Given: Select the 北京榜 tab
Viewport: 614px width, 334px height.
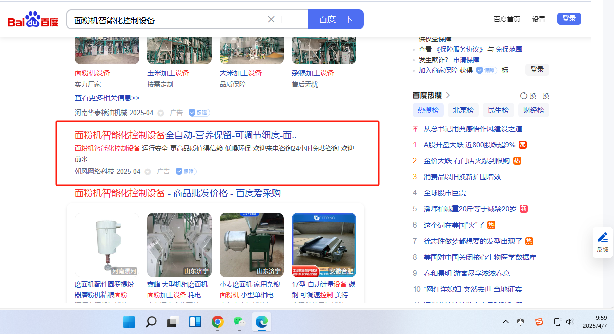Looking at the screenshot, I should (x=463, y=110).
